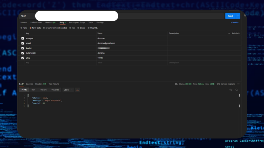
Task: Click the blue Send button
Action: (230, 16)
